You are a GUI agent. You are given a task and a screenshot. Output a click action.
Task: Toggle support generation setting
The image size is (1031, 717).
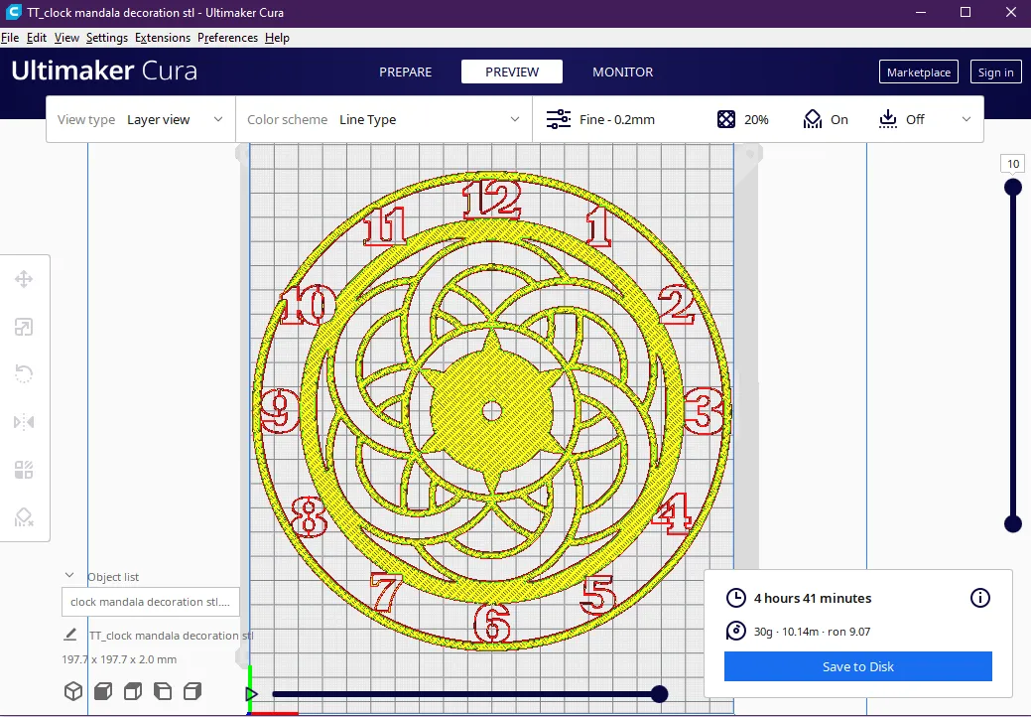pos(826,119)
